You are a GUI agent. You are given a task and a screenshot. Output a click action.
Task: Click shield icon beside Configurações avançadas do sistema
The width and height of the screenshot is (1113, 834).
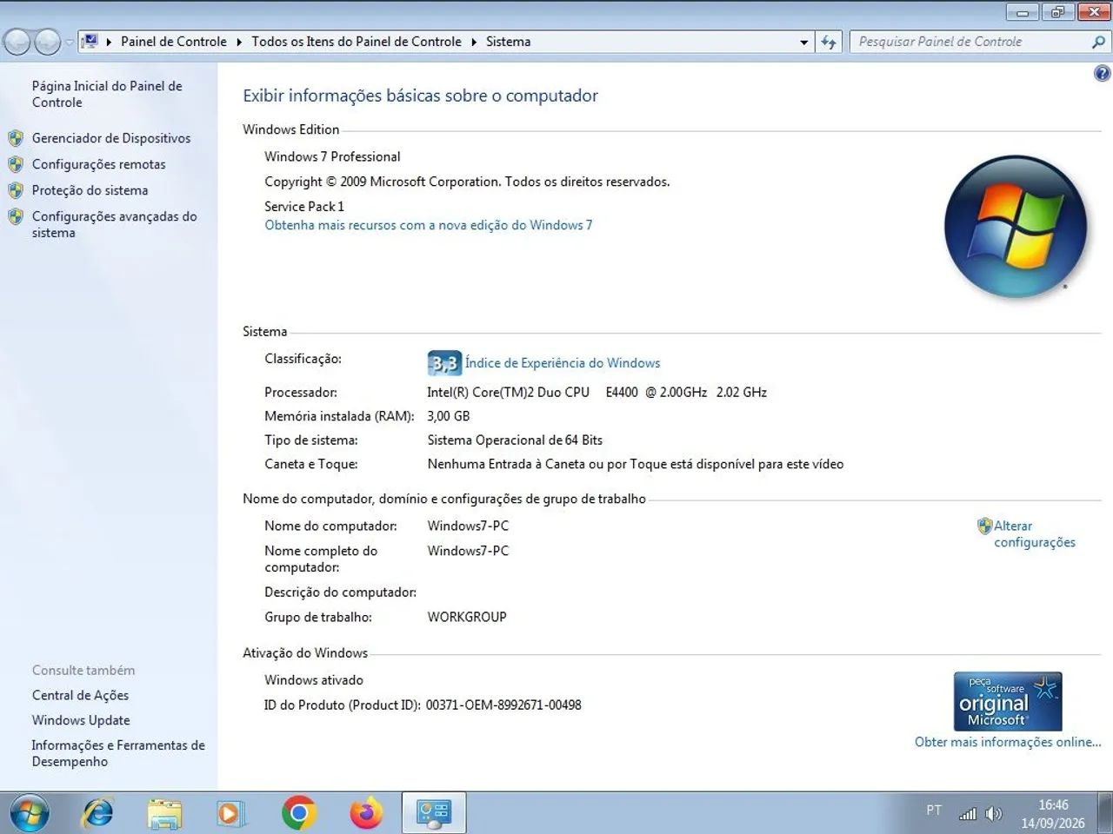click(x=16, y=216)
